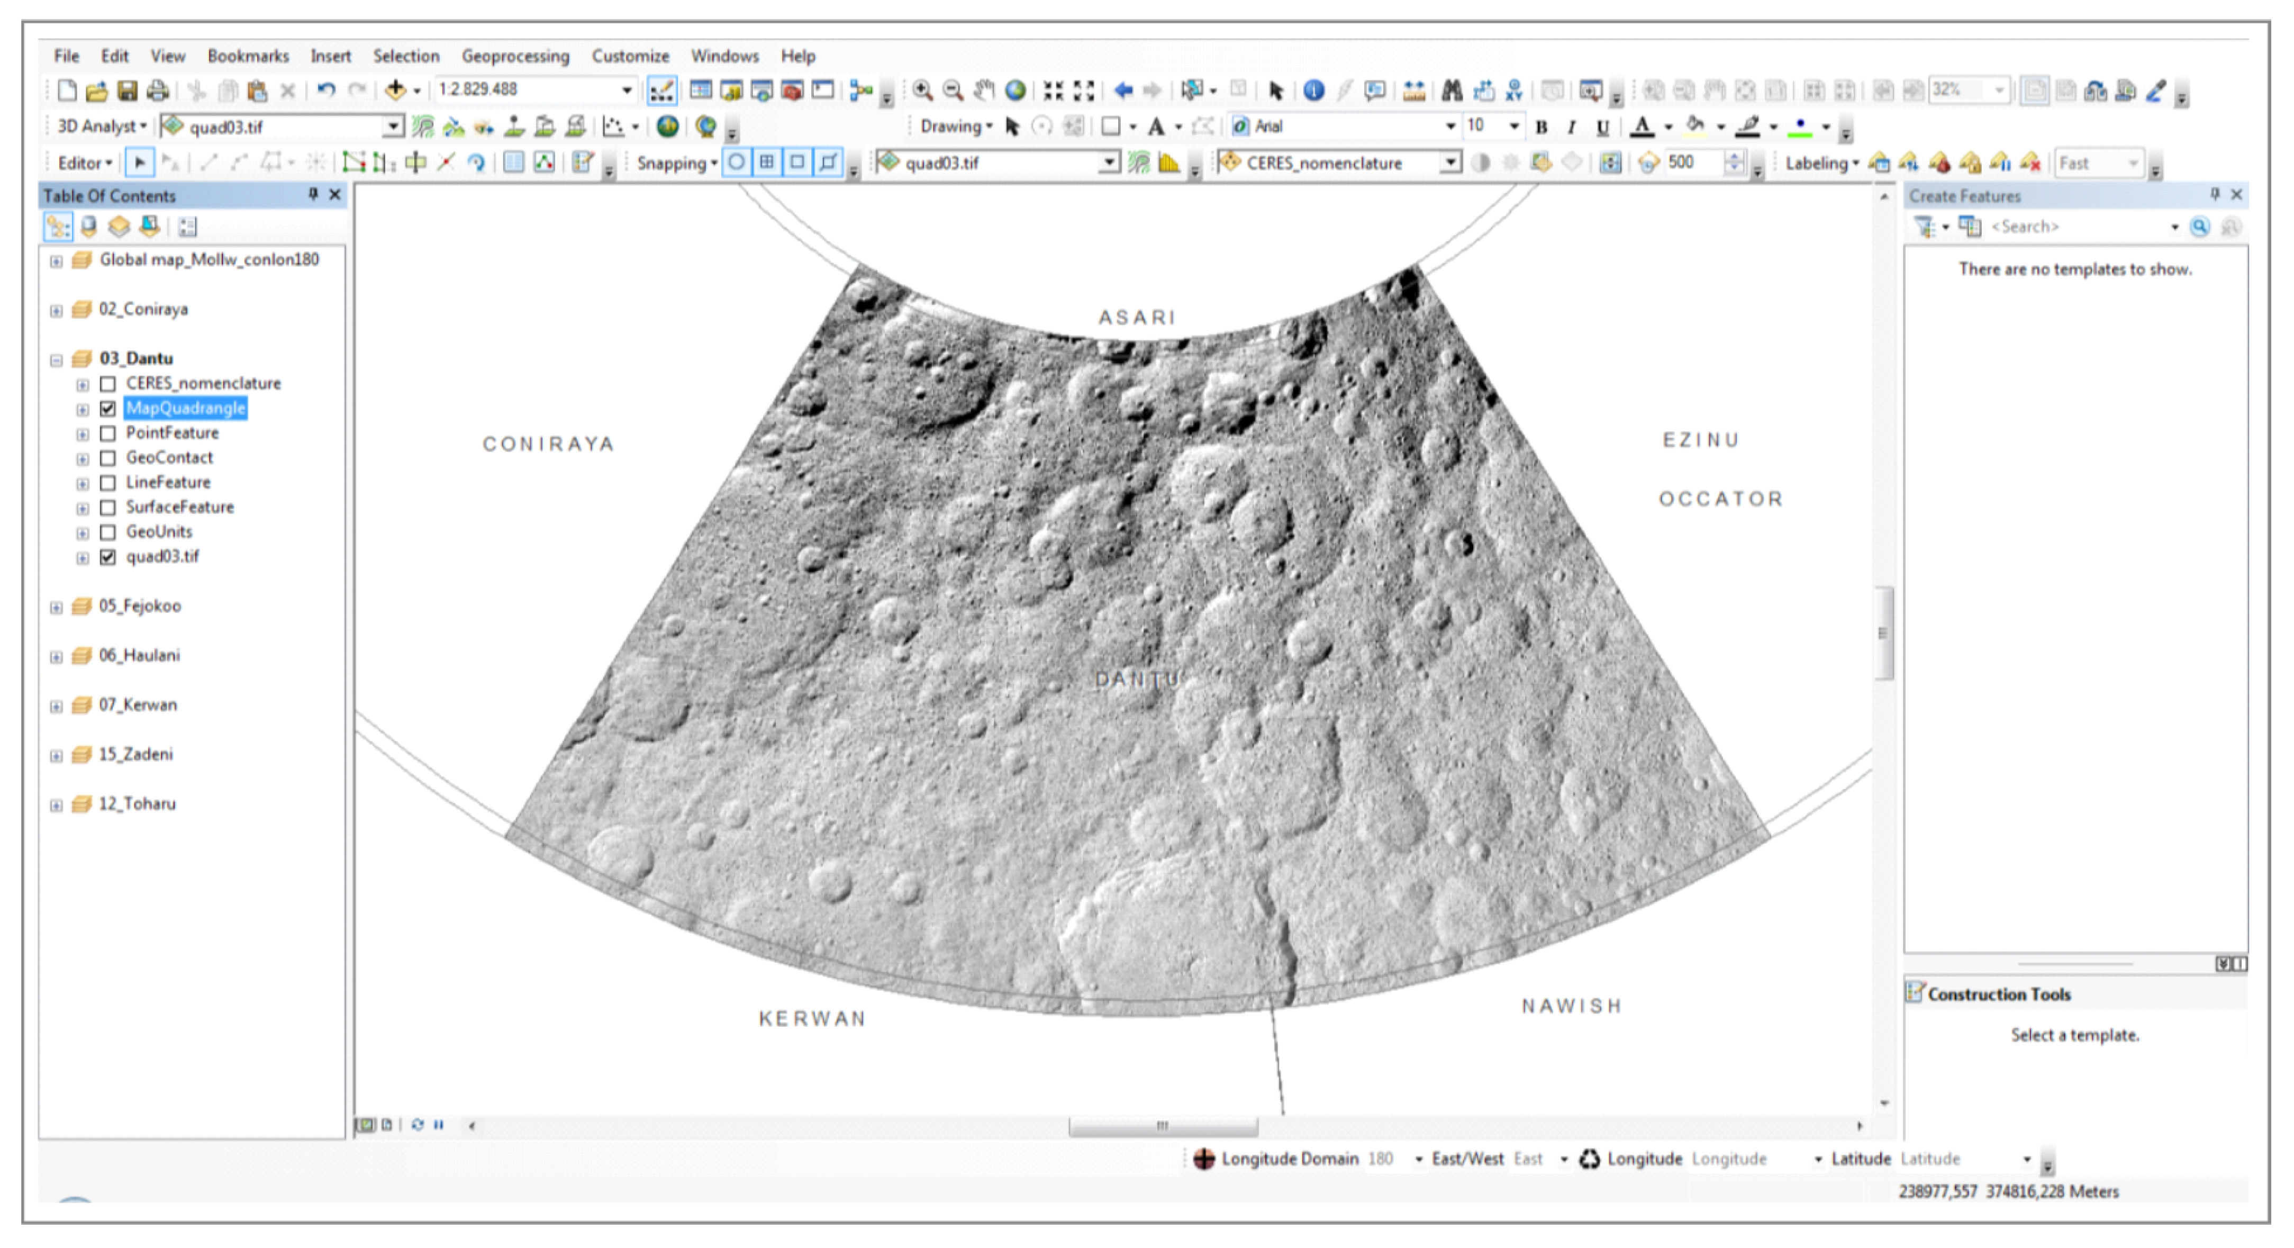Open the 3D Analyst menu button
The image size is (2294, 1248).
coord(102,126)
